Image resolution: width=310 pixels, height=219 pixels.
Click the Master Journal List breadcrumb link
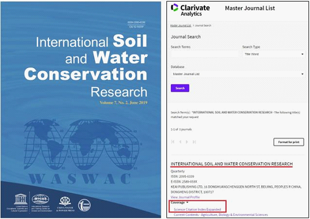pos(181,26)
